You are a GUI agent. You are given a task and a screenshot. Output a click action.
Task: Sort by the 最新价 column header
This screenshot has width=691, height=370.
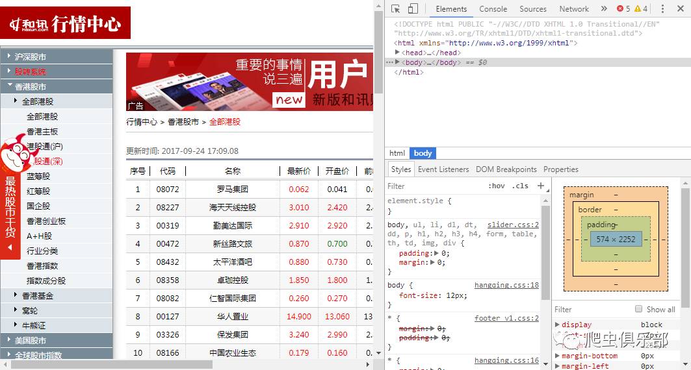[299, 171]
